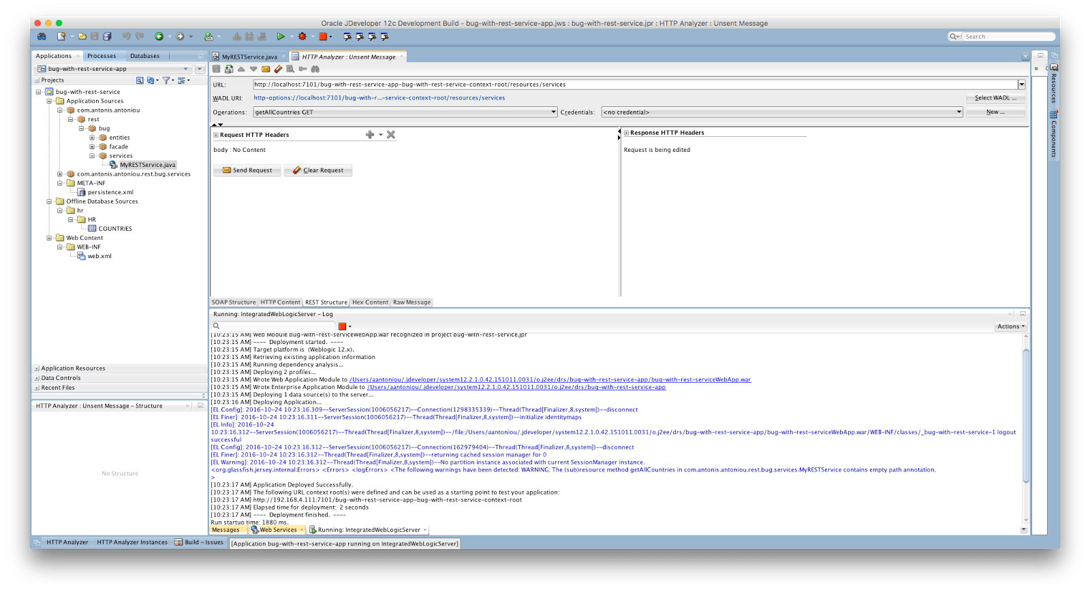The image size is (1090, 592).
Task: Open the URL field dropdown arrow
Action: [1021, 84]
